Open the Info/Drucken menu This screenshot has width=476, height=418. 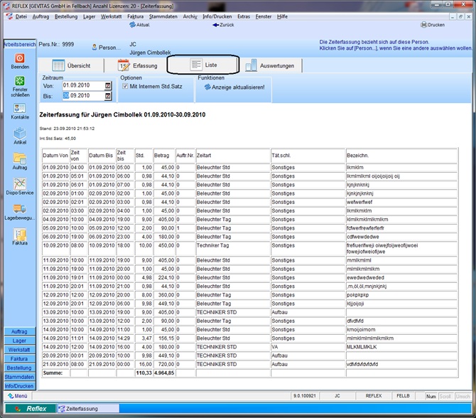[217, 16]
